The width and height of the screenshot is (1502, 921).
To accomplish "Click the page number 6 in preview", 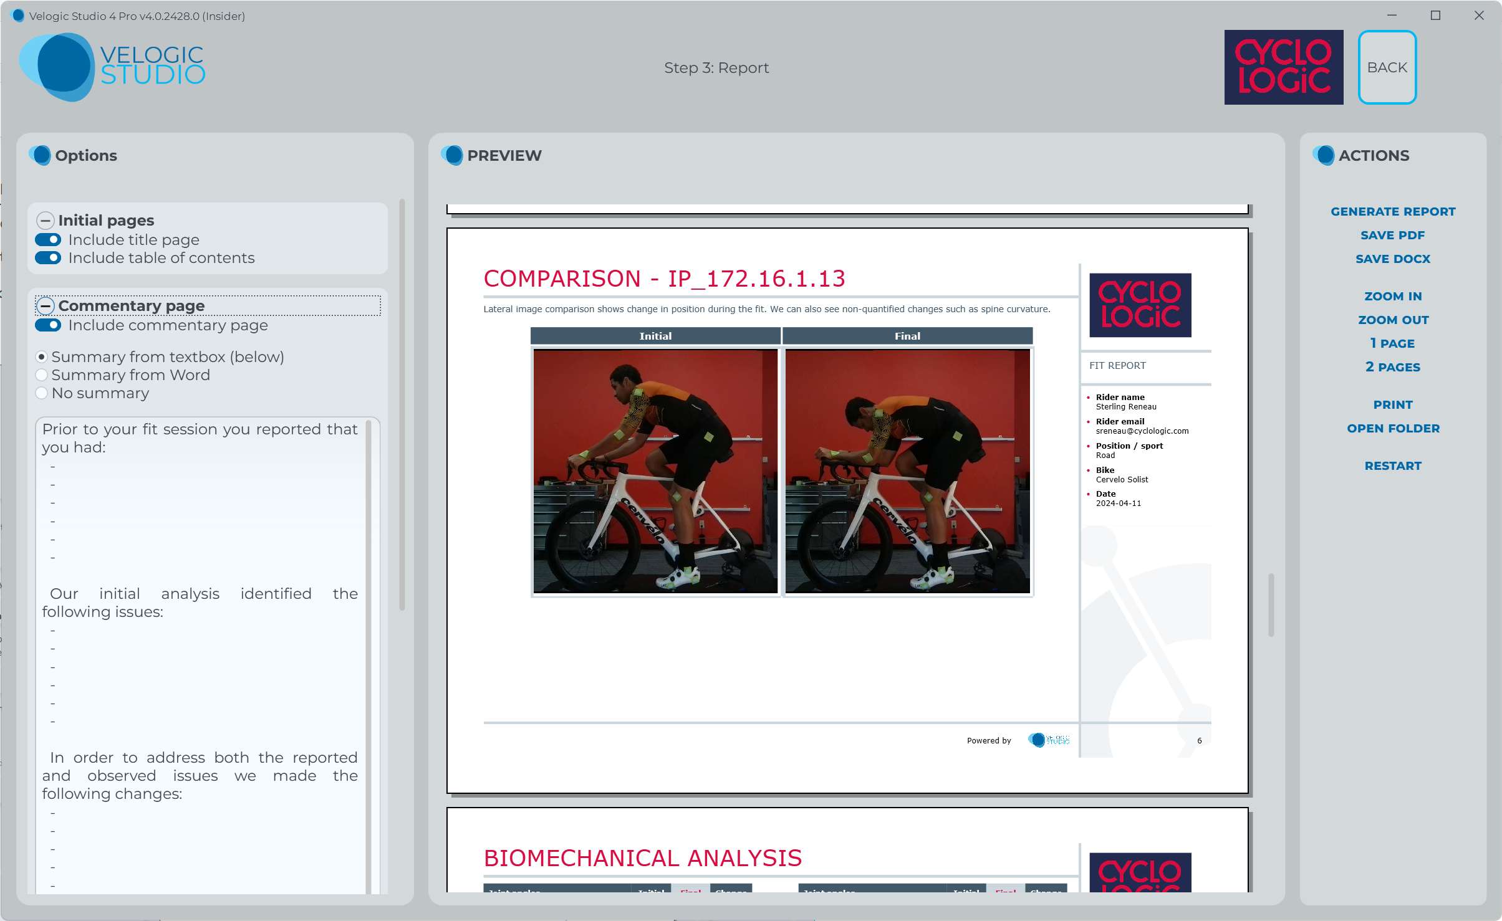I will coord(1200,741).
